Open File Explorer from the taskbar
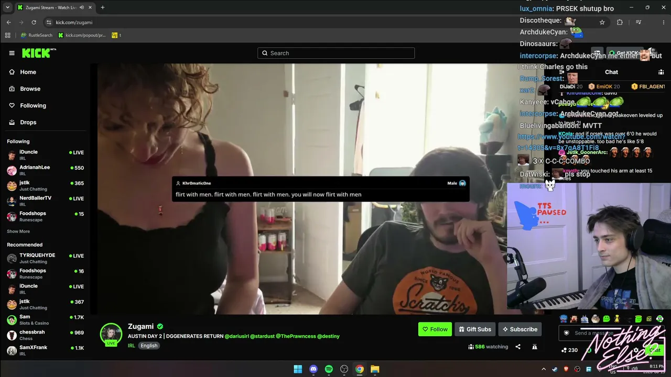Image resolution: width=671 pixels, height=377 pixels. (x=375, y=369)
